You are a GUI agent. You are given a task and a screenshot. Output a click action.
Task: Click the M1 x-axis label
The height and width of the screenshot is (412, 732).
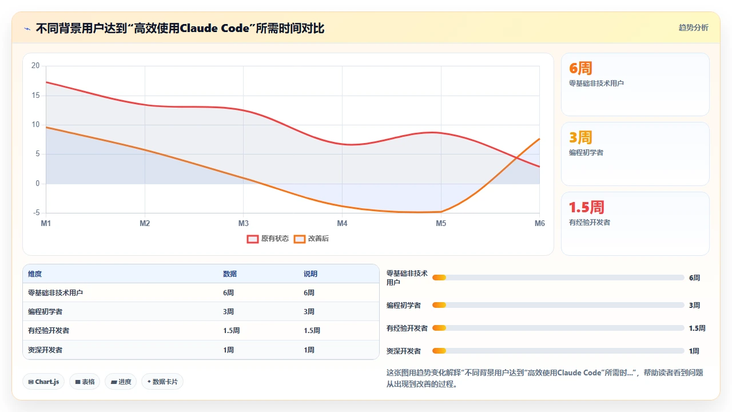coord(46,223)
